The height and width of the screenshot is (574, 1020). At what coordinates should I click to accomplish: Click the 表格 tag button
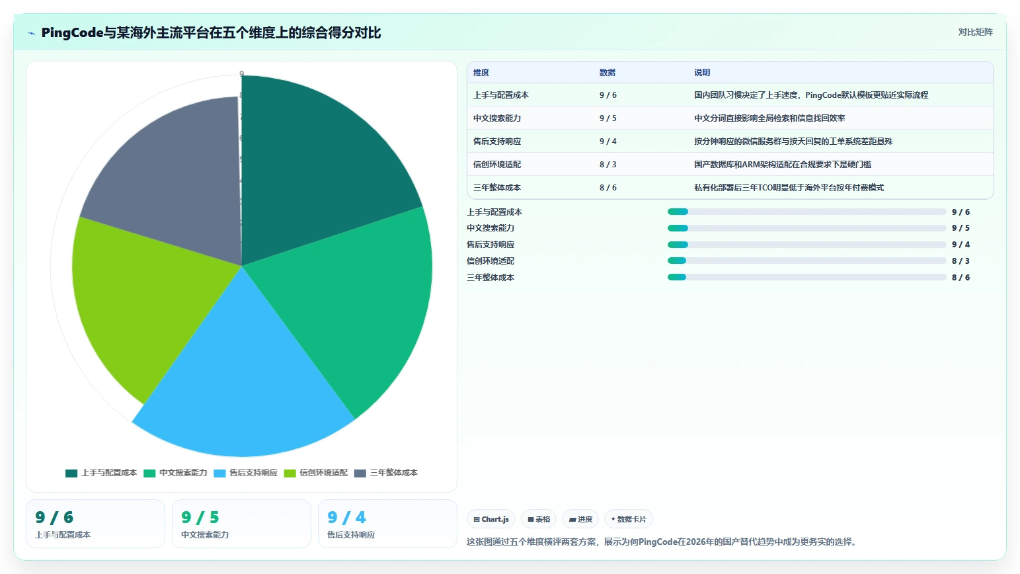point(539,519)
